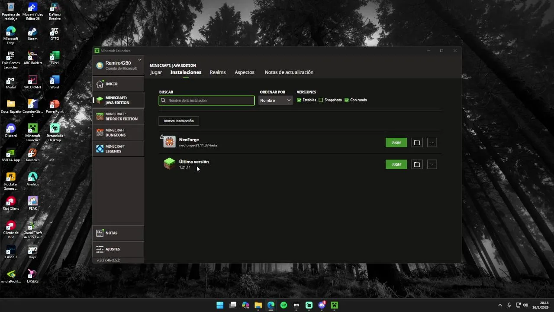554x312 pixels.
Task: Switch to the Instalaciones tab
Action: [186, 72]
